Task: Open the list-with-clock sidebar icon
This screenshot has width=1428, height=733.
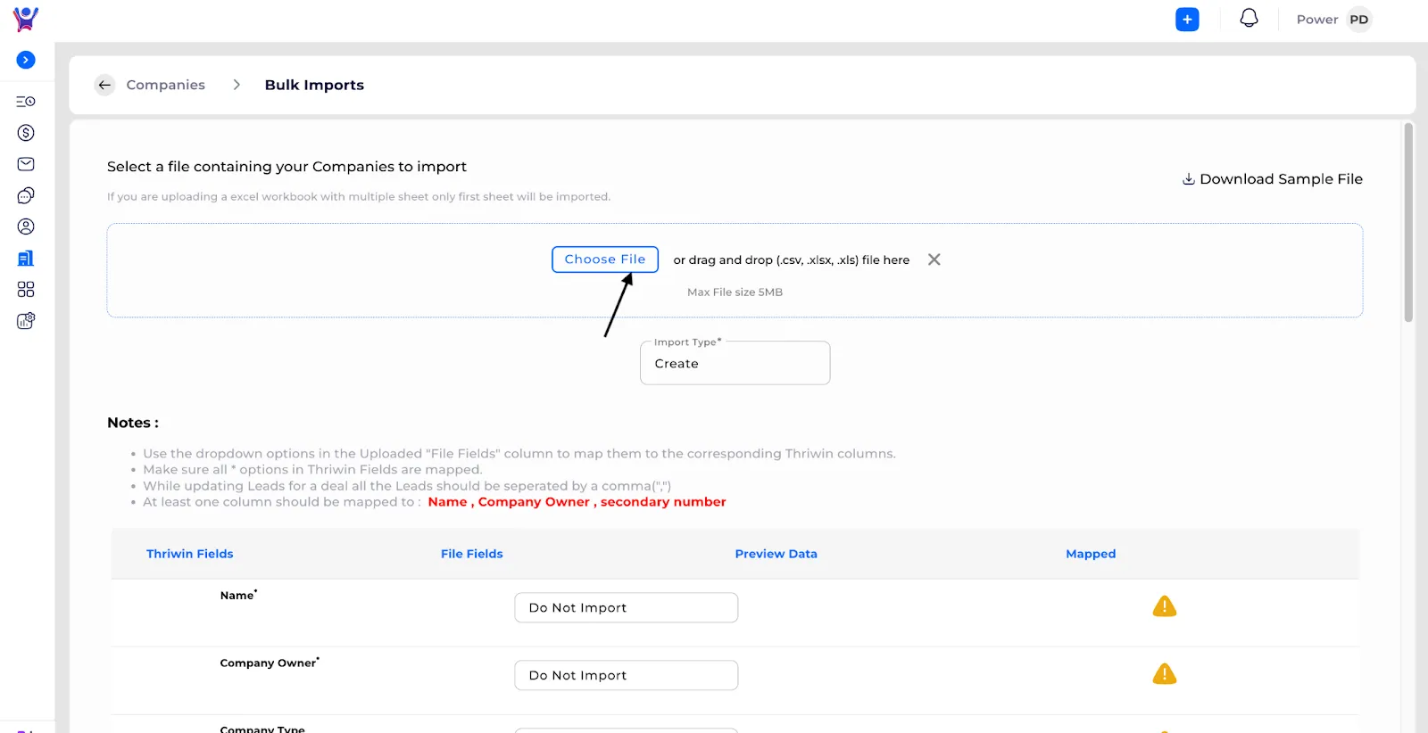Action: click(x=26, y=102)
